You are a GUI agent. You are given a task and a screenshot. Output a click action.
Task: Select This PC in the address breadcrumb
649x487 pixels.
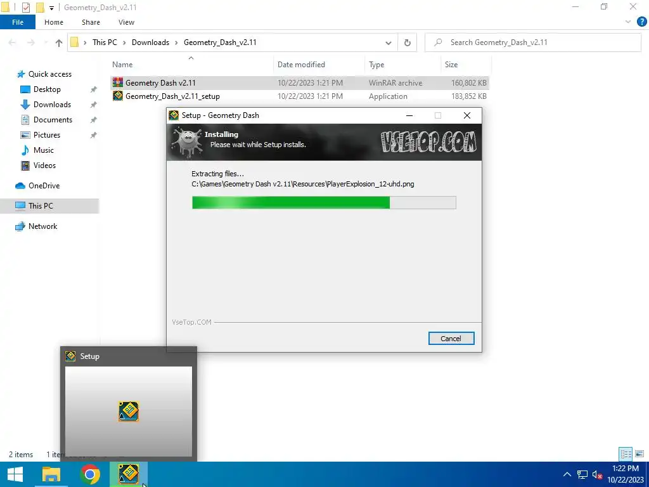pyautogui.click(x=105, y=42)
